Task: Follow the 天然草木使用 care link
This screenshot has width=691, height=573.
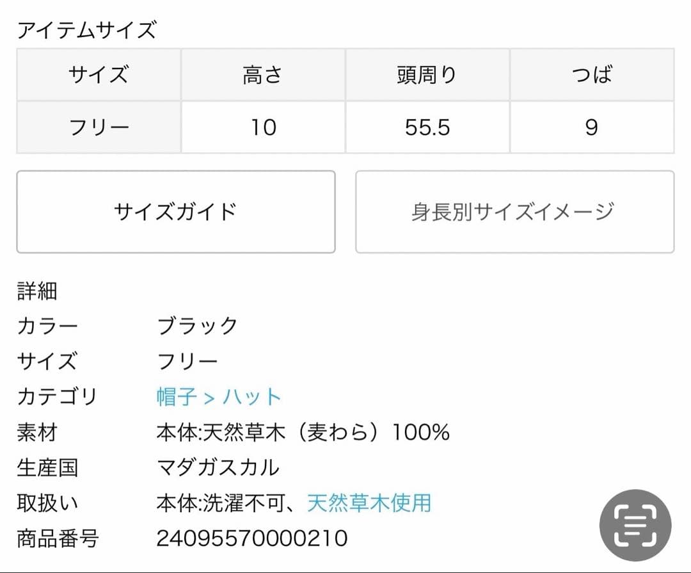Action: (369, 503)
